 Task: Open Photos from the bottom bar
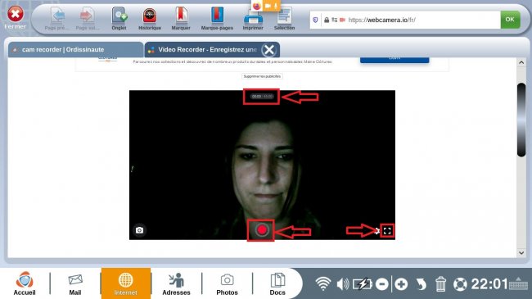pyautogui.click(x=227, y=284)
